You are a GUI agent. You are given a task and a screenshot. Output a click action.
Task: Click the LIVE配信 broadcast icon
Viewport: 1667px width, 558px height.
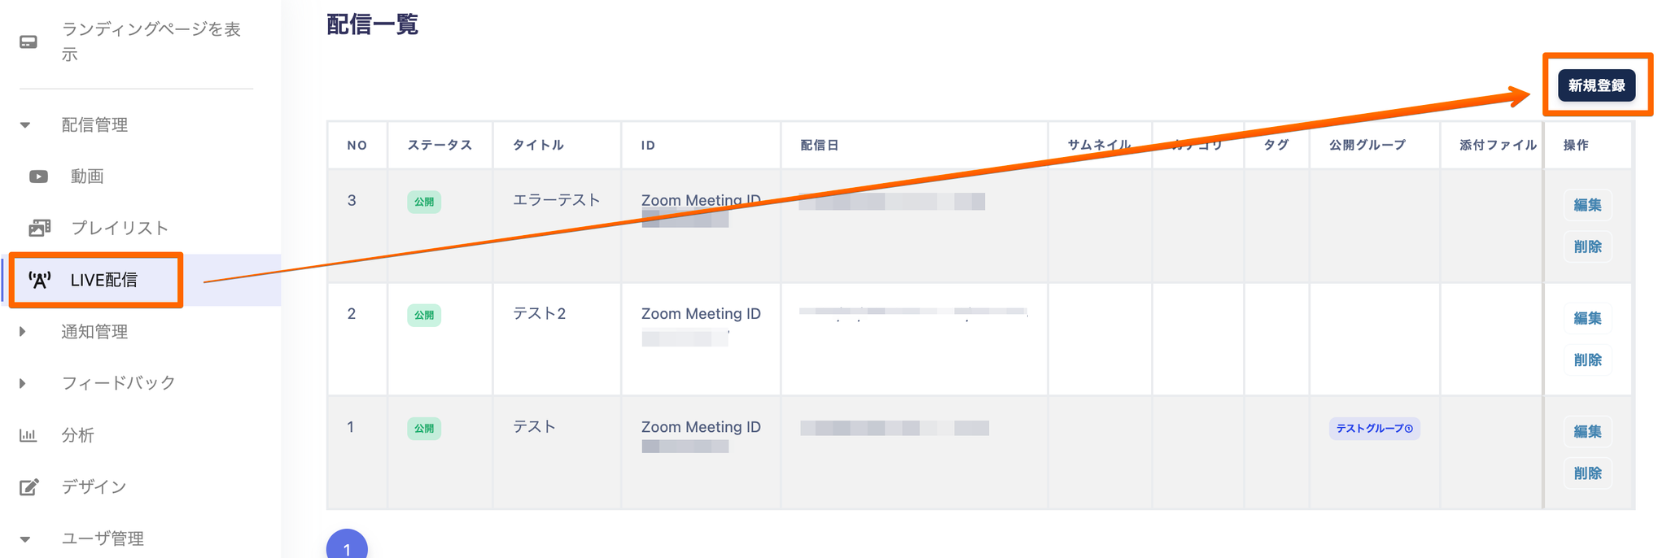tap(39, 281)
